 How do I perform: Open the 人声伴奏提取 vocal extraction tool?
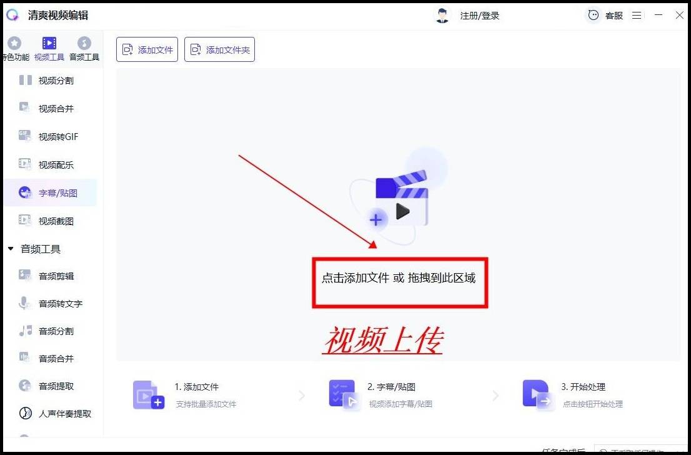click(x=64, y=414)
